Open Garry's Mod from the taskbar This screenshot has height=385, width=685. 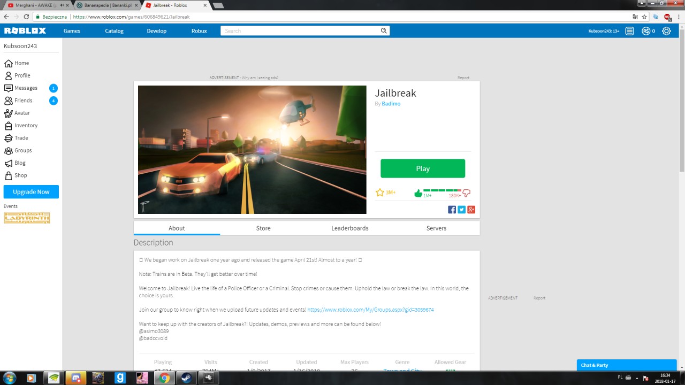point(120,378)
